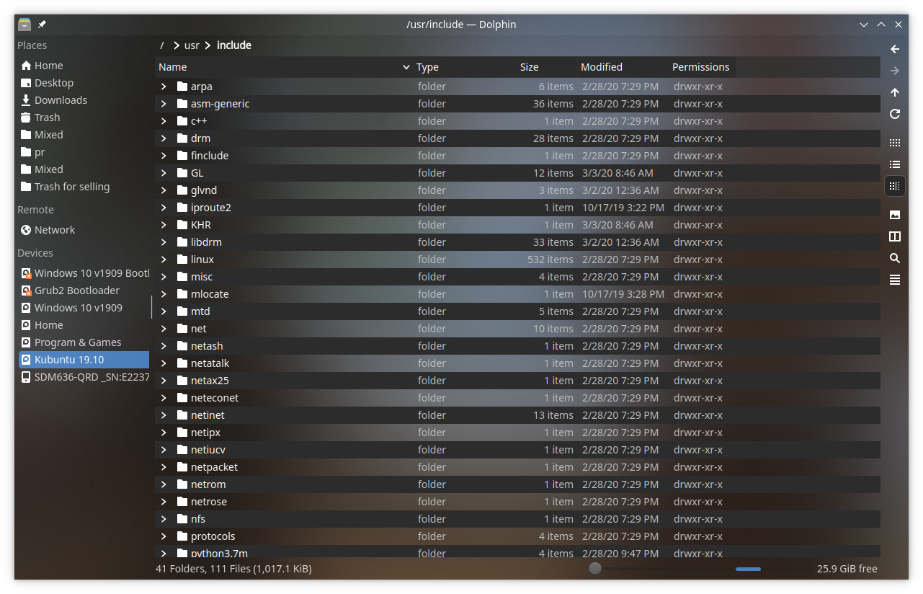923x594 pixels.
Task: Expand the GL folder
Action: [164, 173]
